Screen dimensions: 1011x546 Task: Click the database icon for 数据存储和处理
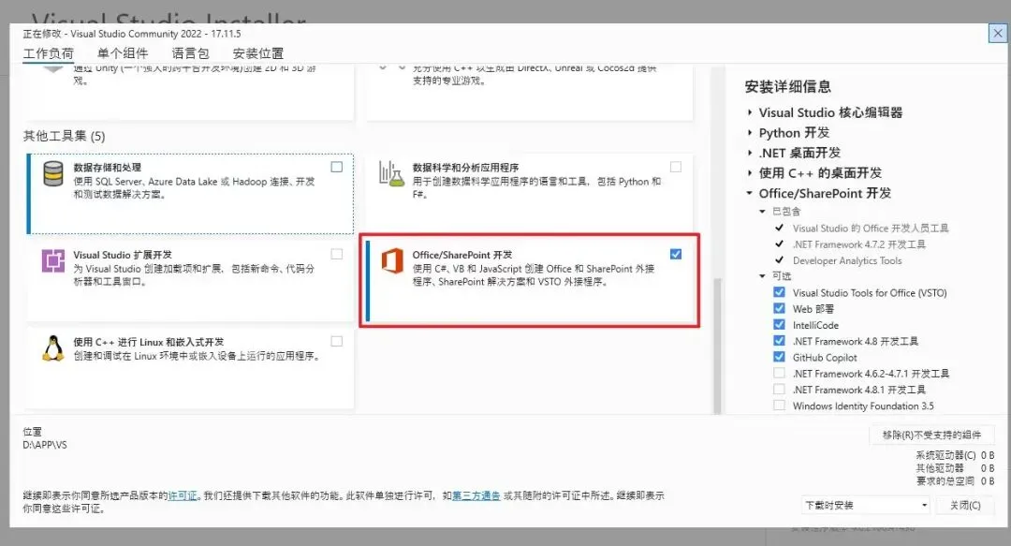pos(52,173)
